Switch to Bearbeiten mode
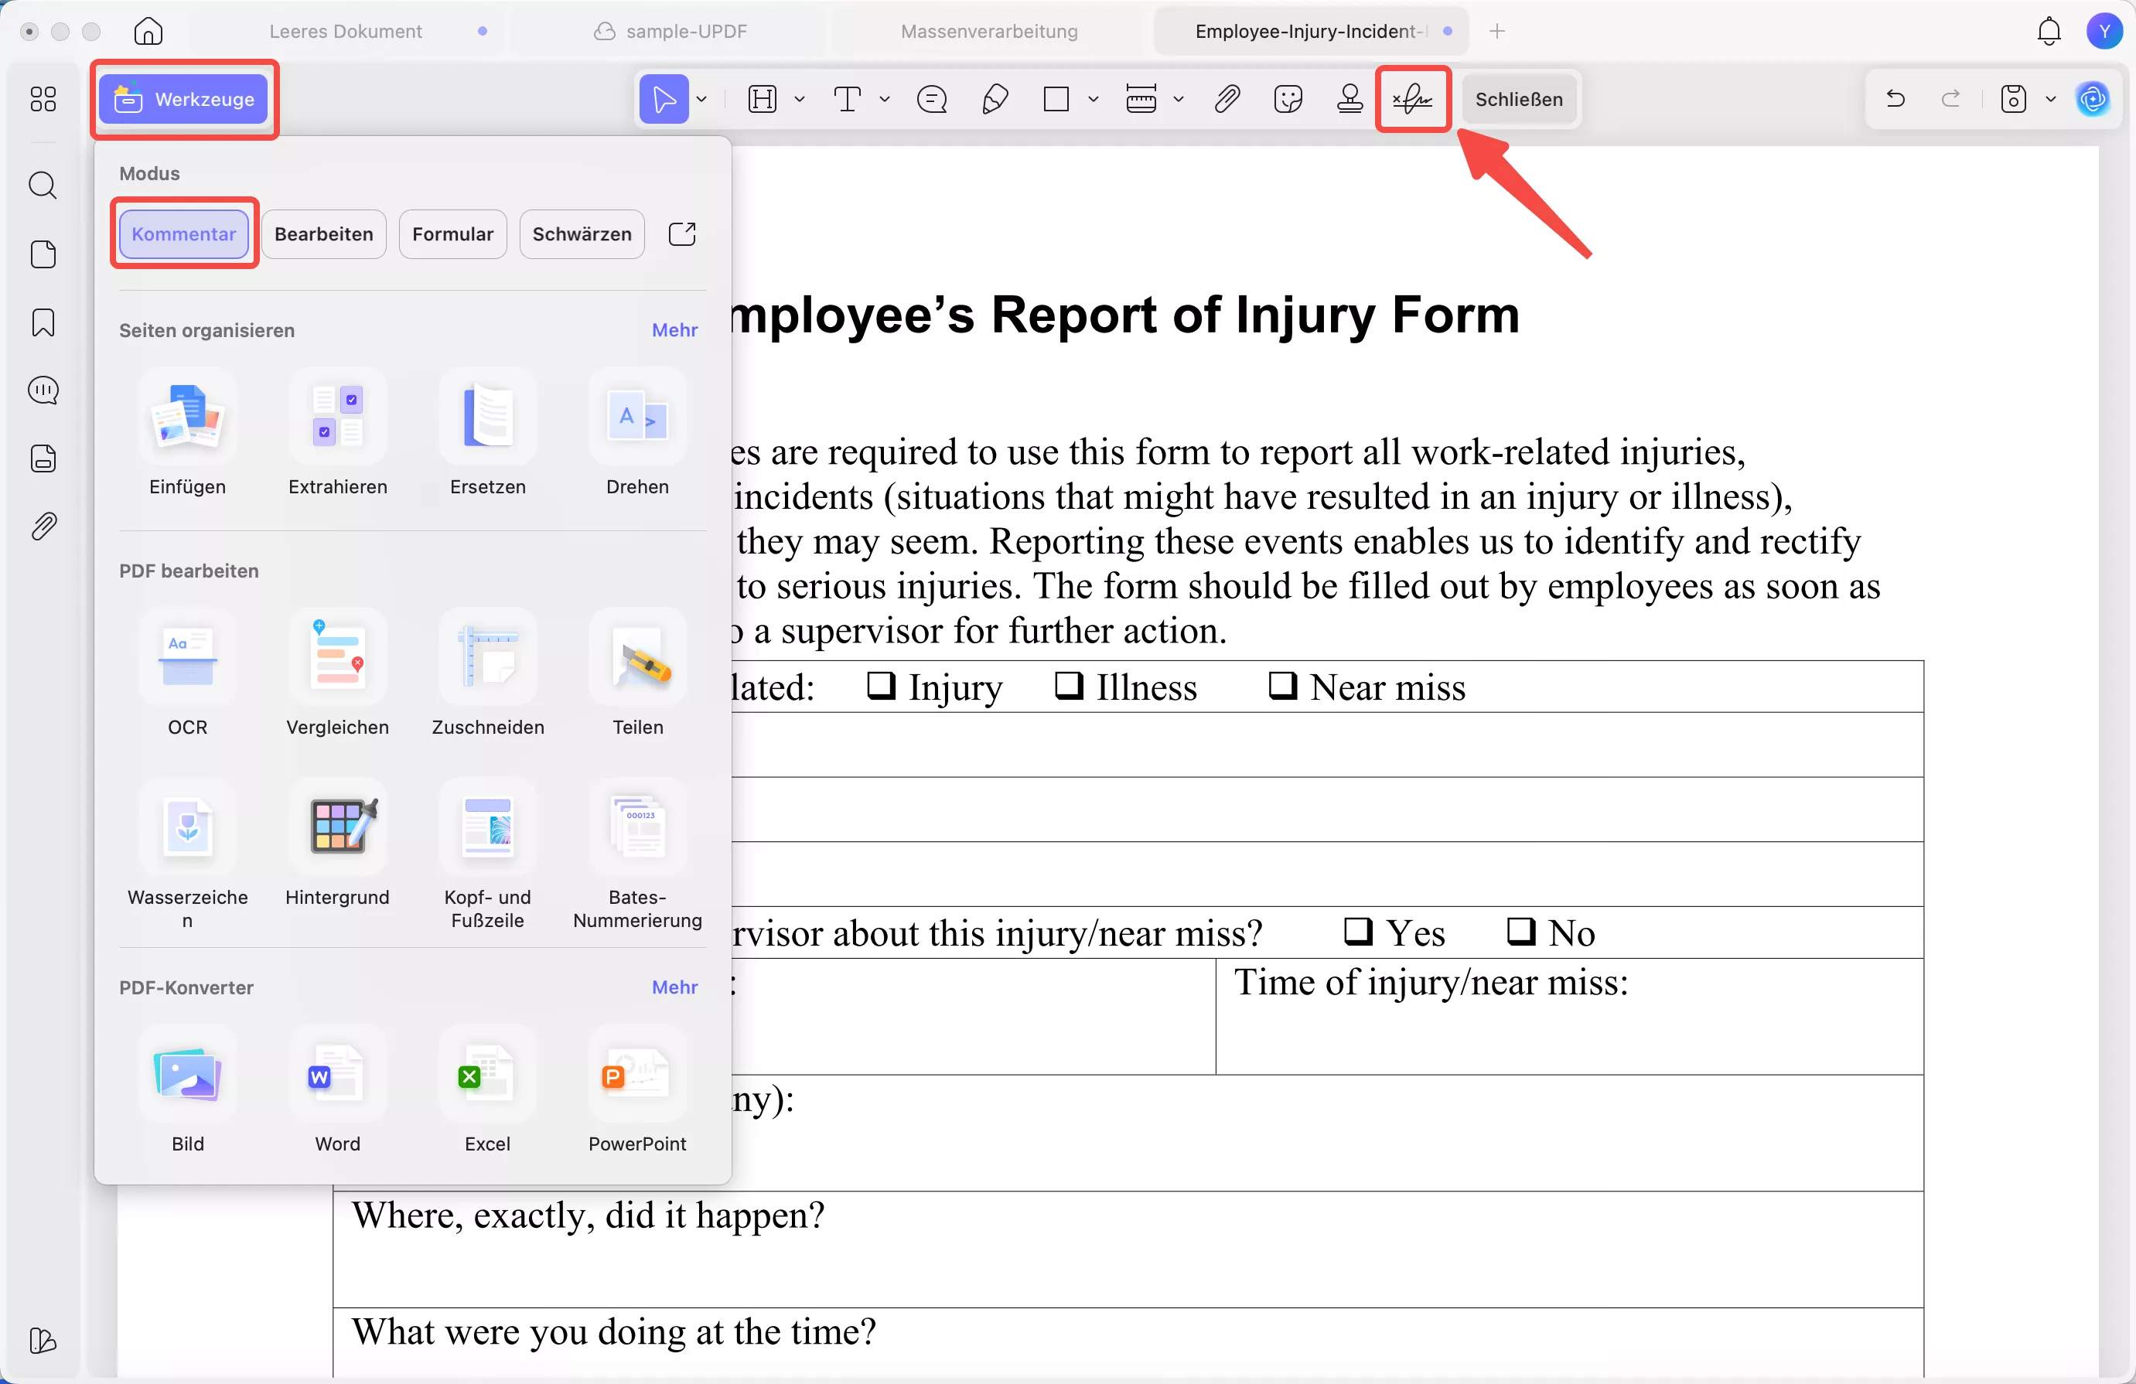 [x=323, y=234]
